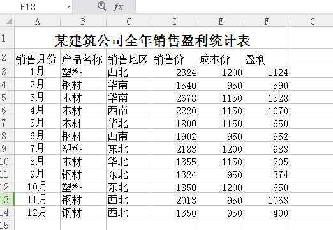Open the Name Box dropdown arrow
The height and width of the screenshot is (230, 333).
pos(68,7)
